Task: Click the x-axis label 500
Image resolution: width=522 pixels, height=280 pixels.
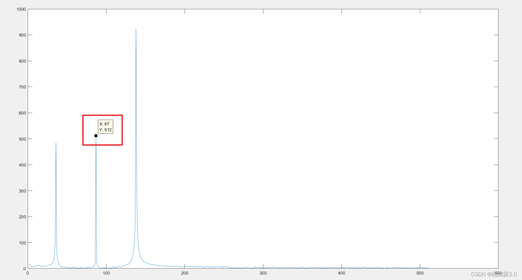Action: point(420,273)
